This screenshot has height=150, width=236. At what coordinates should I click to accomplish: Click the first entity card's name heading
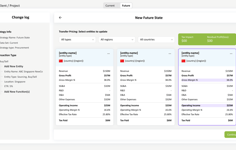pos(68,53)
